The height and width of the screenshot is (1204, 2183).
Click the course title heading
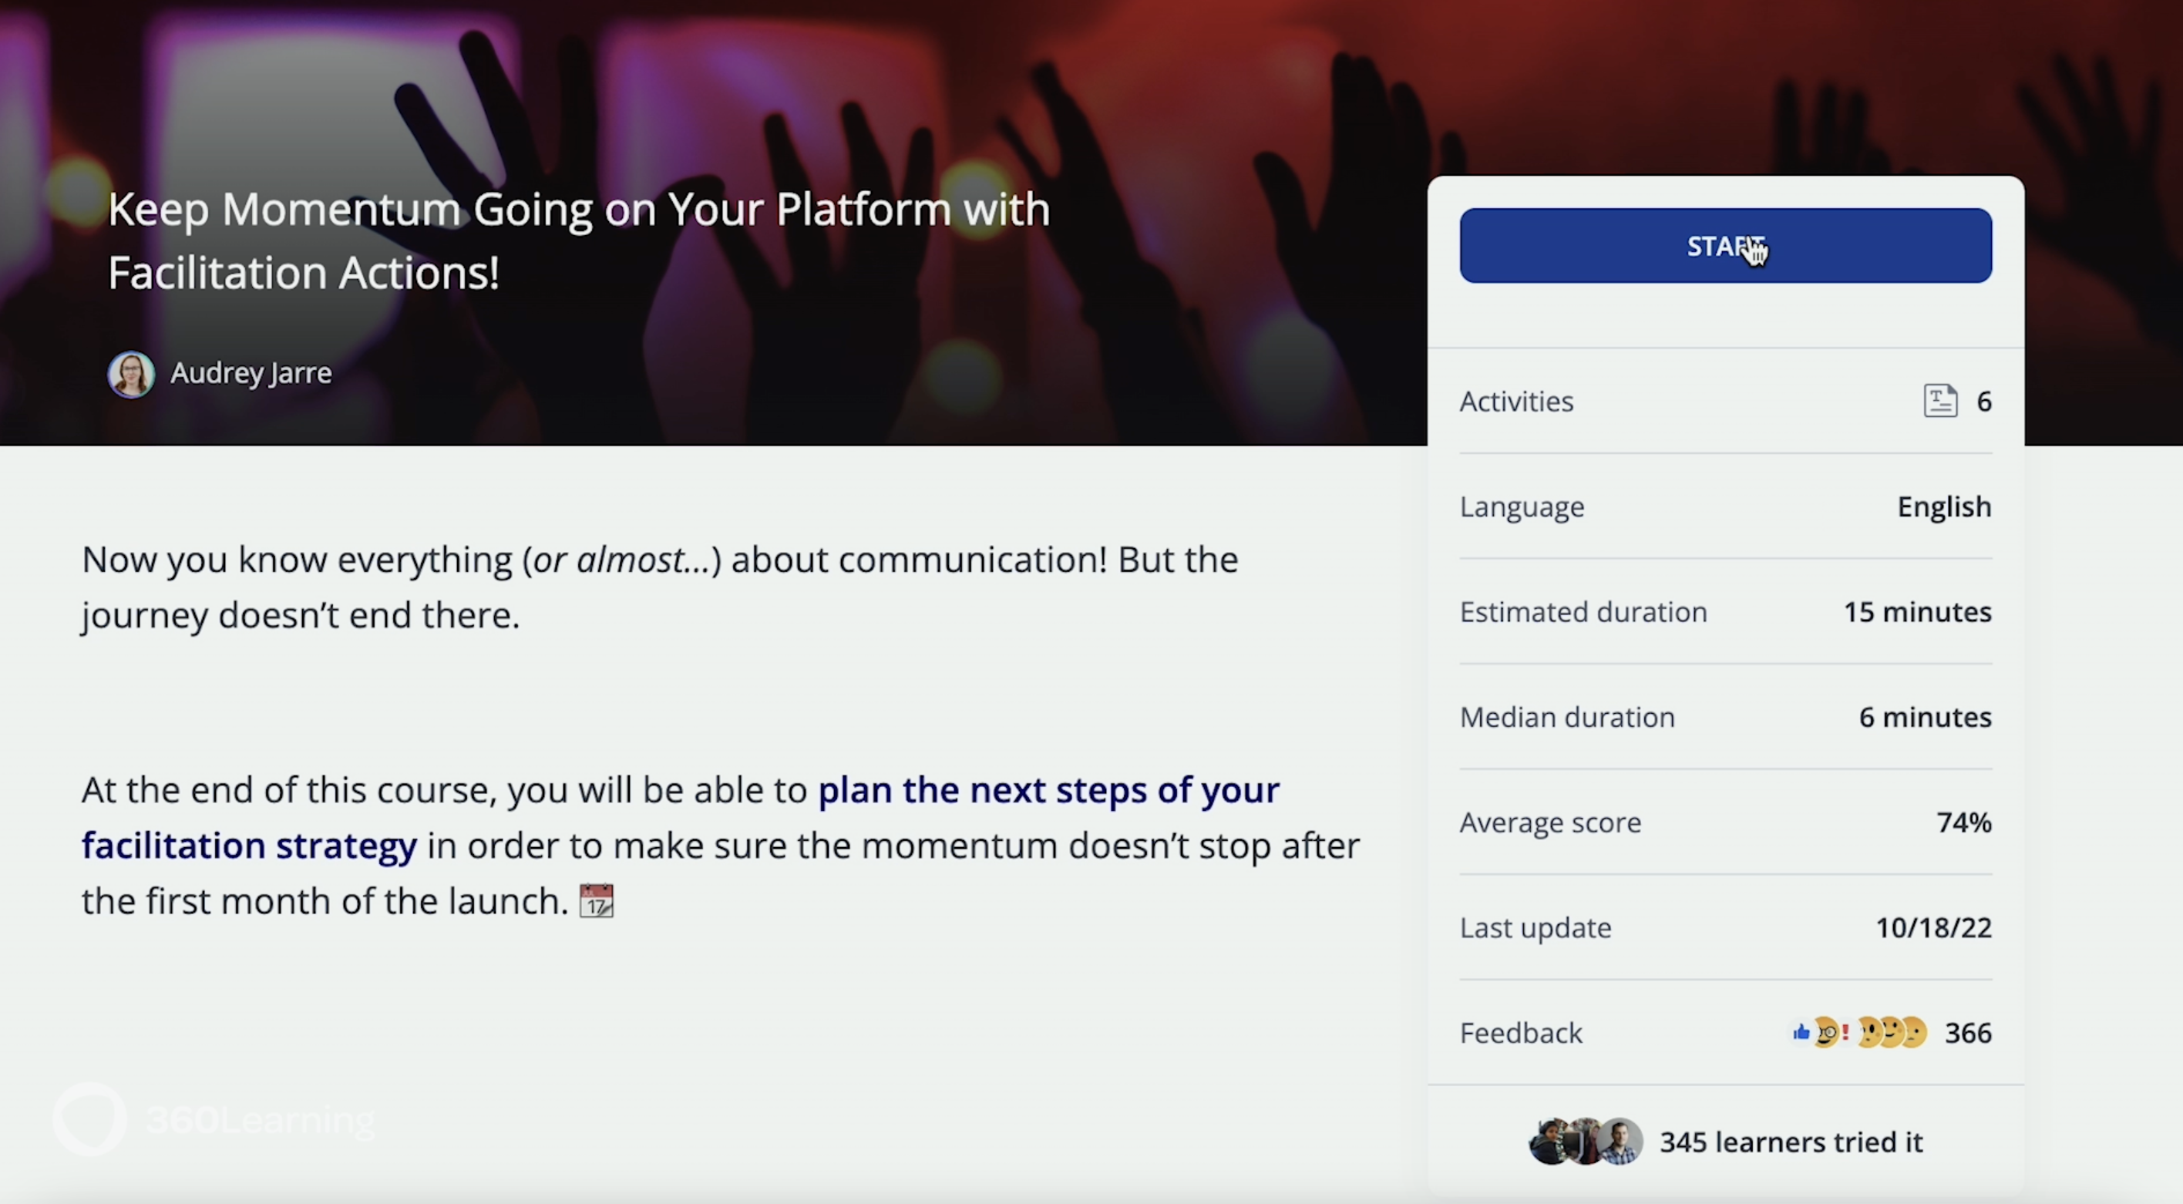click(x=578, y=240)
